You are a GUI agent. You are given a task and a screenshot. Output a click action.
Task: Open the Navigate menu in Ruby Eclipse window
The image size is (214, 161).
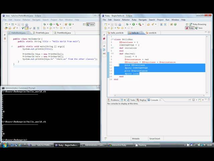tap(143, 20)
